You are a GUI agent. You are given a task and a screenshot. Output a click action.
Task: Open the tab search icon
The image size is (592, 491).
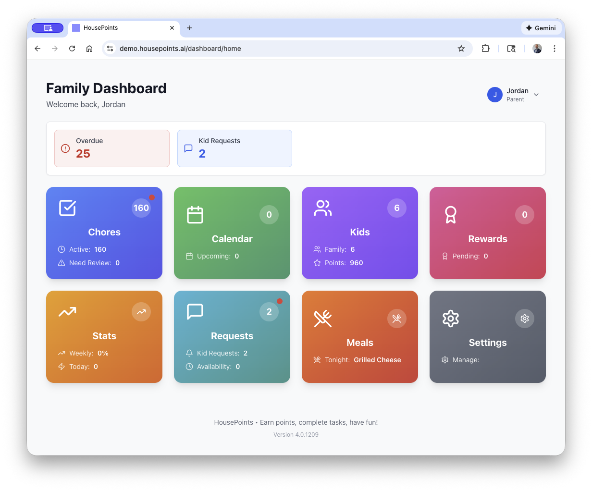pos(511,49)
